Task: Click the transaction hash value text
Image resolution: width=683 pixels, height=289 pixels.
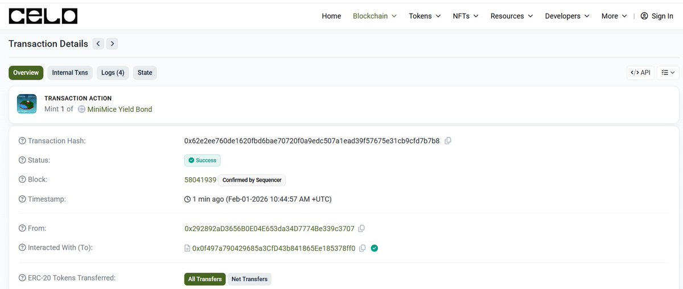Action: point(312,141)
